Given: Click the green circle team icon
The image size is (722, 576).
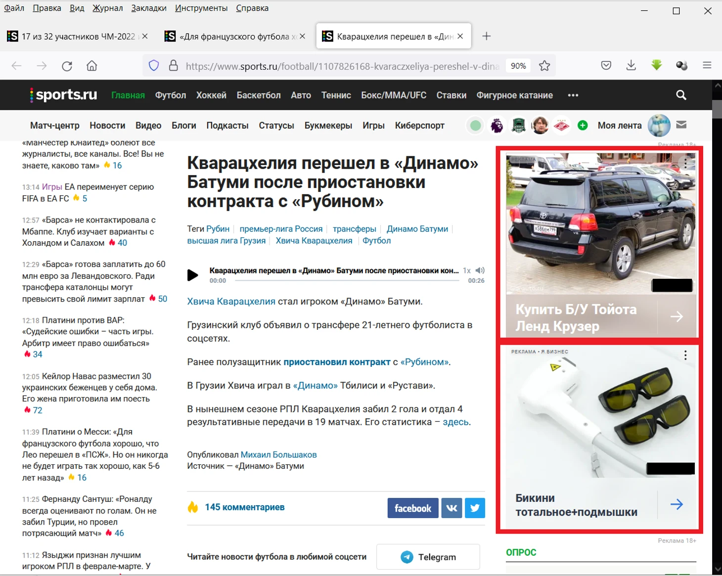Looking at the screenshot, I should click(x=475, y=126).
